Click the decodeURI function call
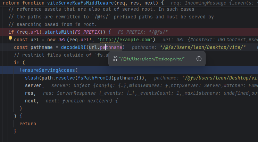Screen dimensions: 258x142 point(74,47)
